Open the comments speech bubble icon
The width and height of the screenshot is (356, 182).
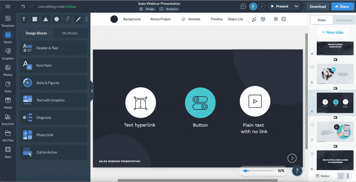(x=243, y=7)
